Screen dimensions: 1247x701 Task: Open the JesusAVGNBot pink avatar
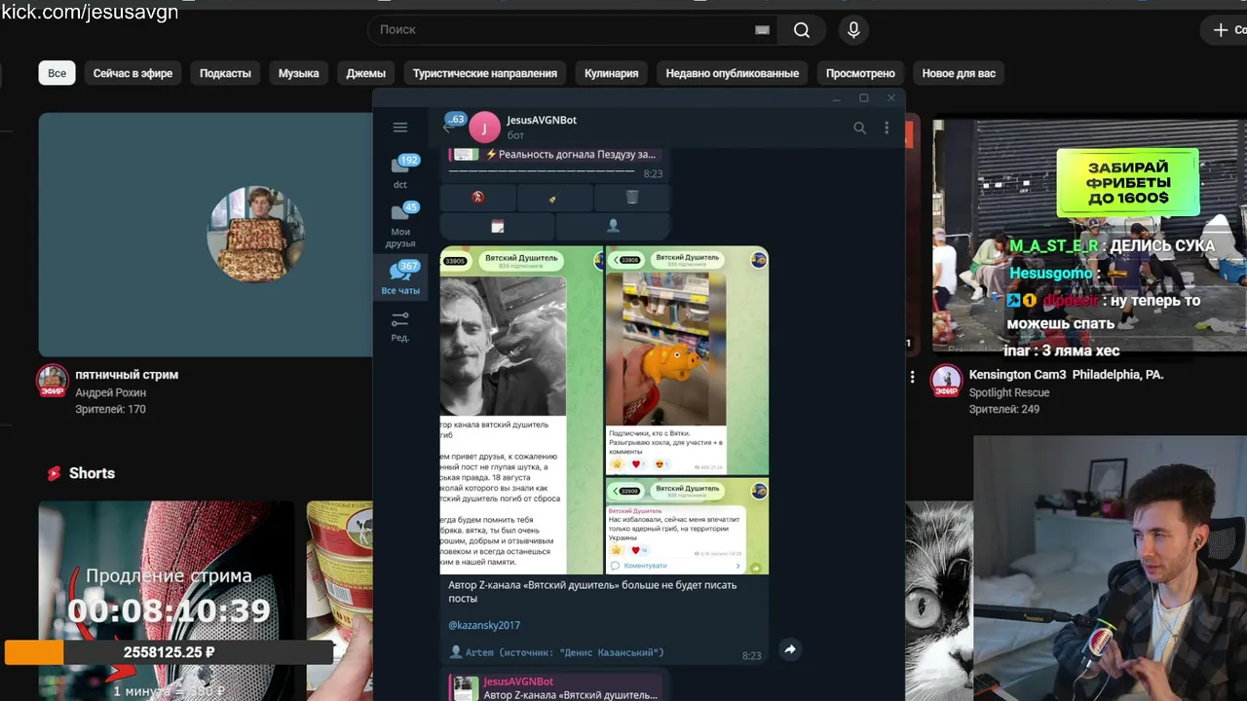point(484,128)
